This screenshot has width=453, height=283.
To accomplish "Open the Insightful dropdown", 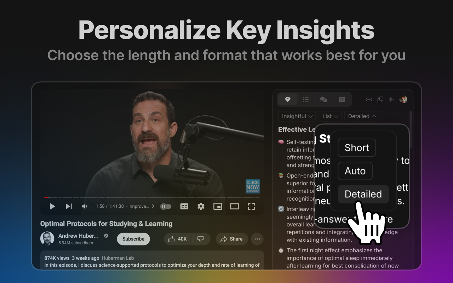I will coord(297,116).
